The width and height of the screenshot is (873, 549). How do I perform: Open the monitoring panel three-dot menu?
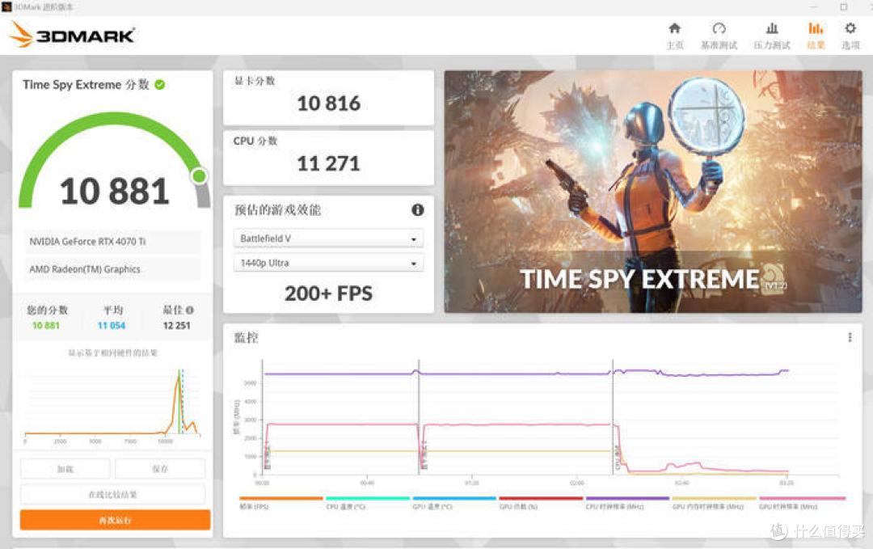850,337
